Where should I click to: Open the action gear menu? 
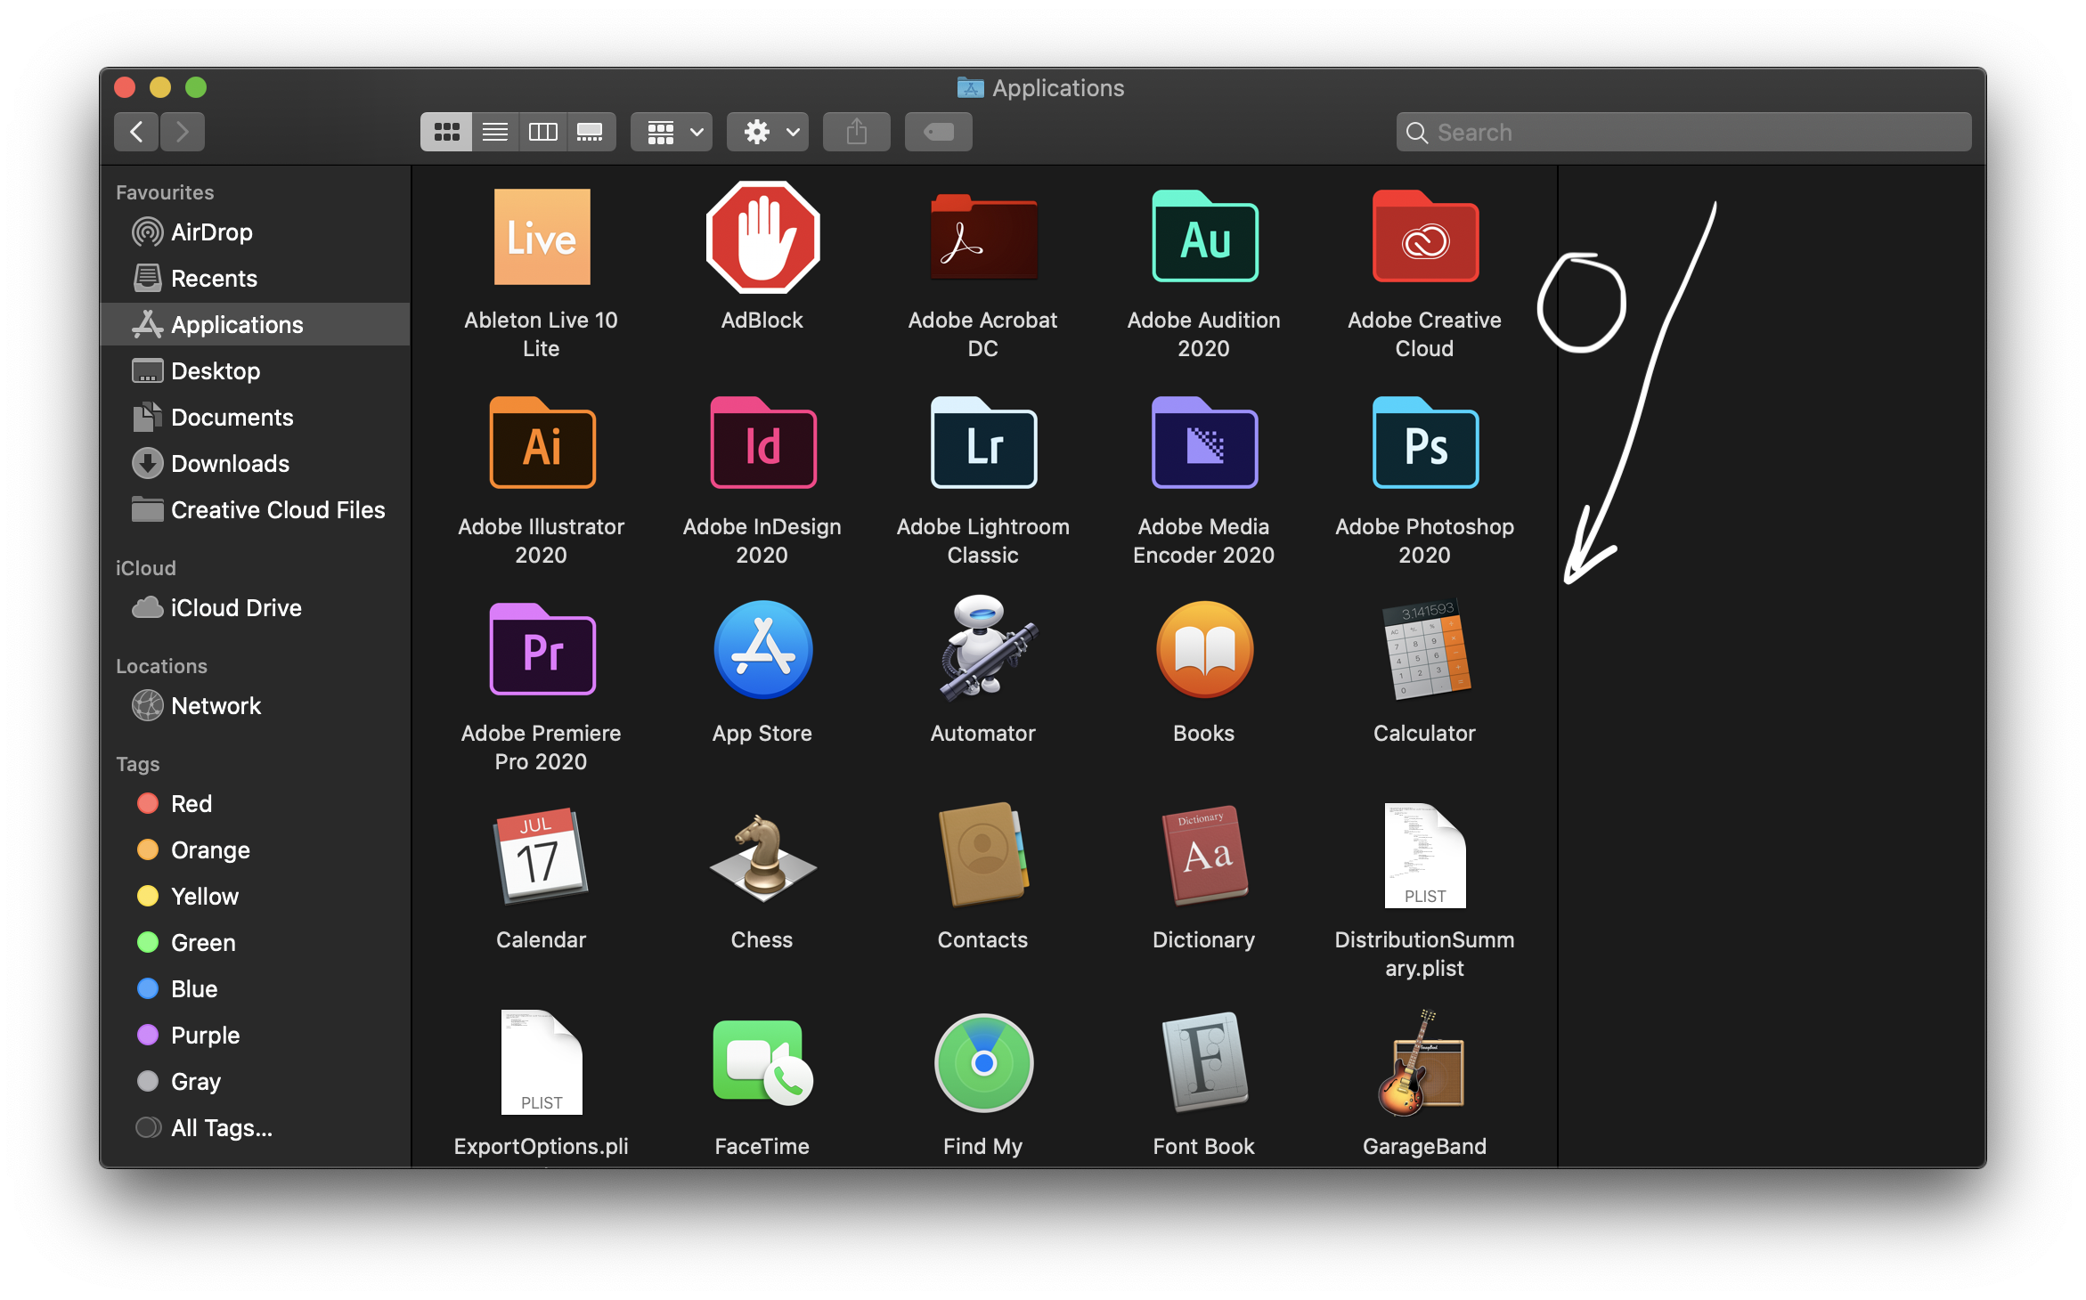click(x=767, y=131)
